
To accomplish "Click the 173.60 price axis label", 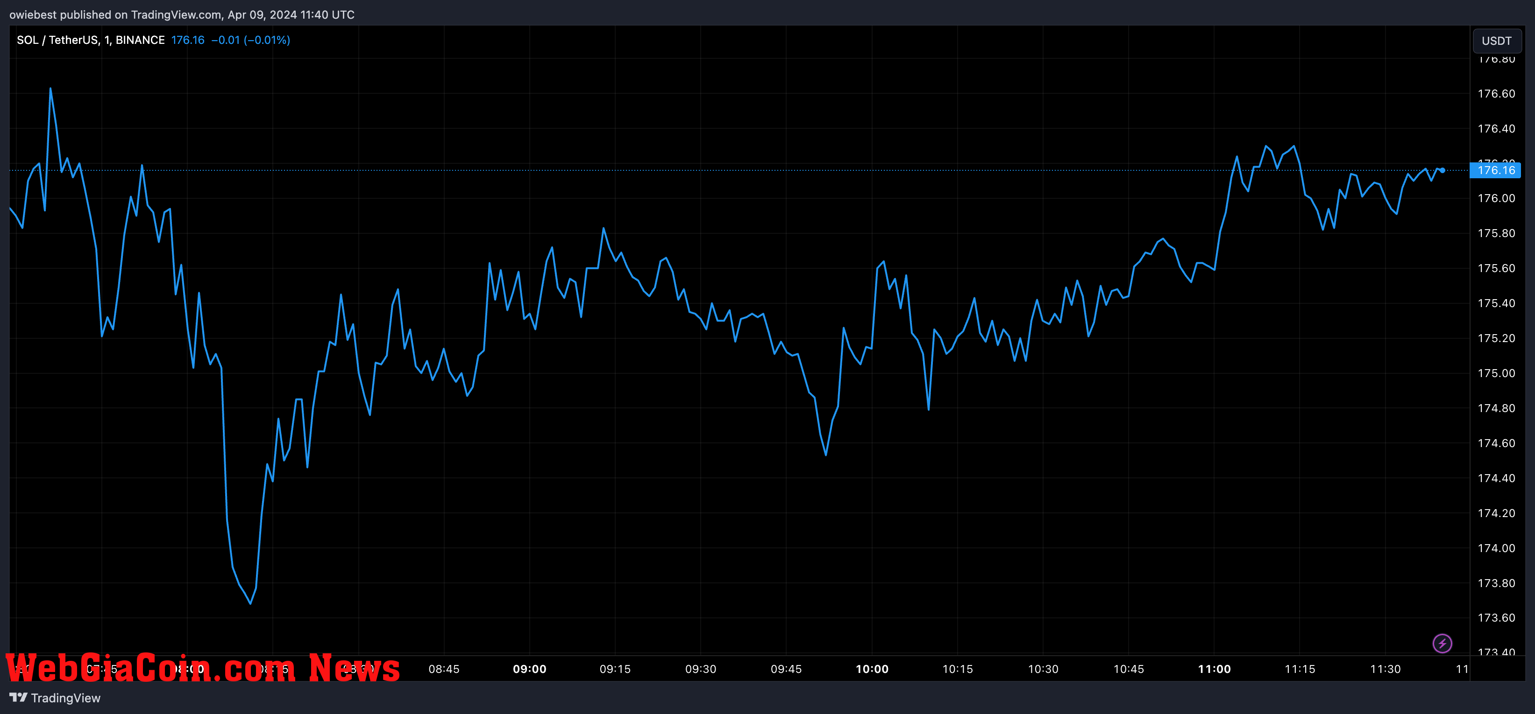I will [x=1496, y=618].
